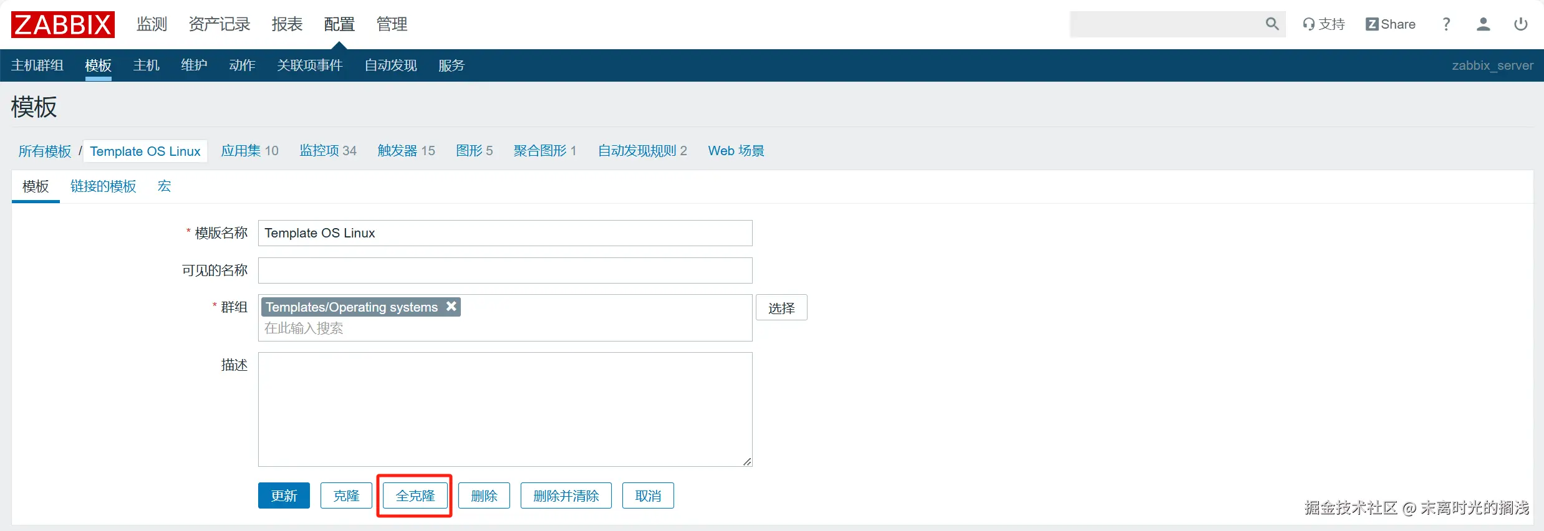
Task: Go to 主机 submenu item
Action: (x=147, y=65)
